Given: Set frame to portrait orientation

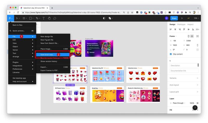Looking at the screenshot, I should tap(188, 36).
